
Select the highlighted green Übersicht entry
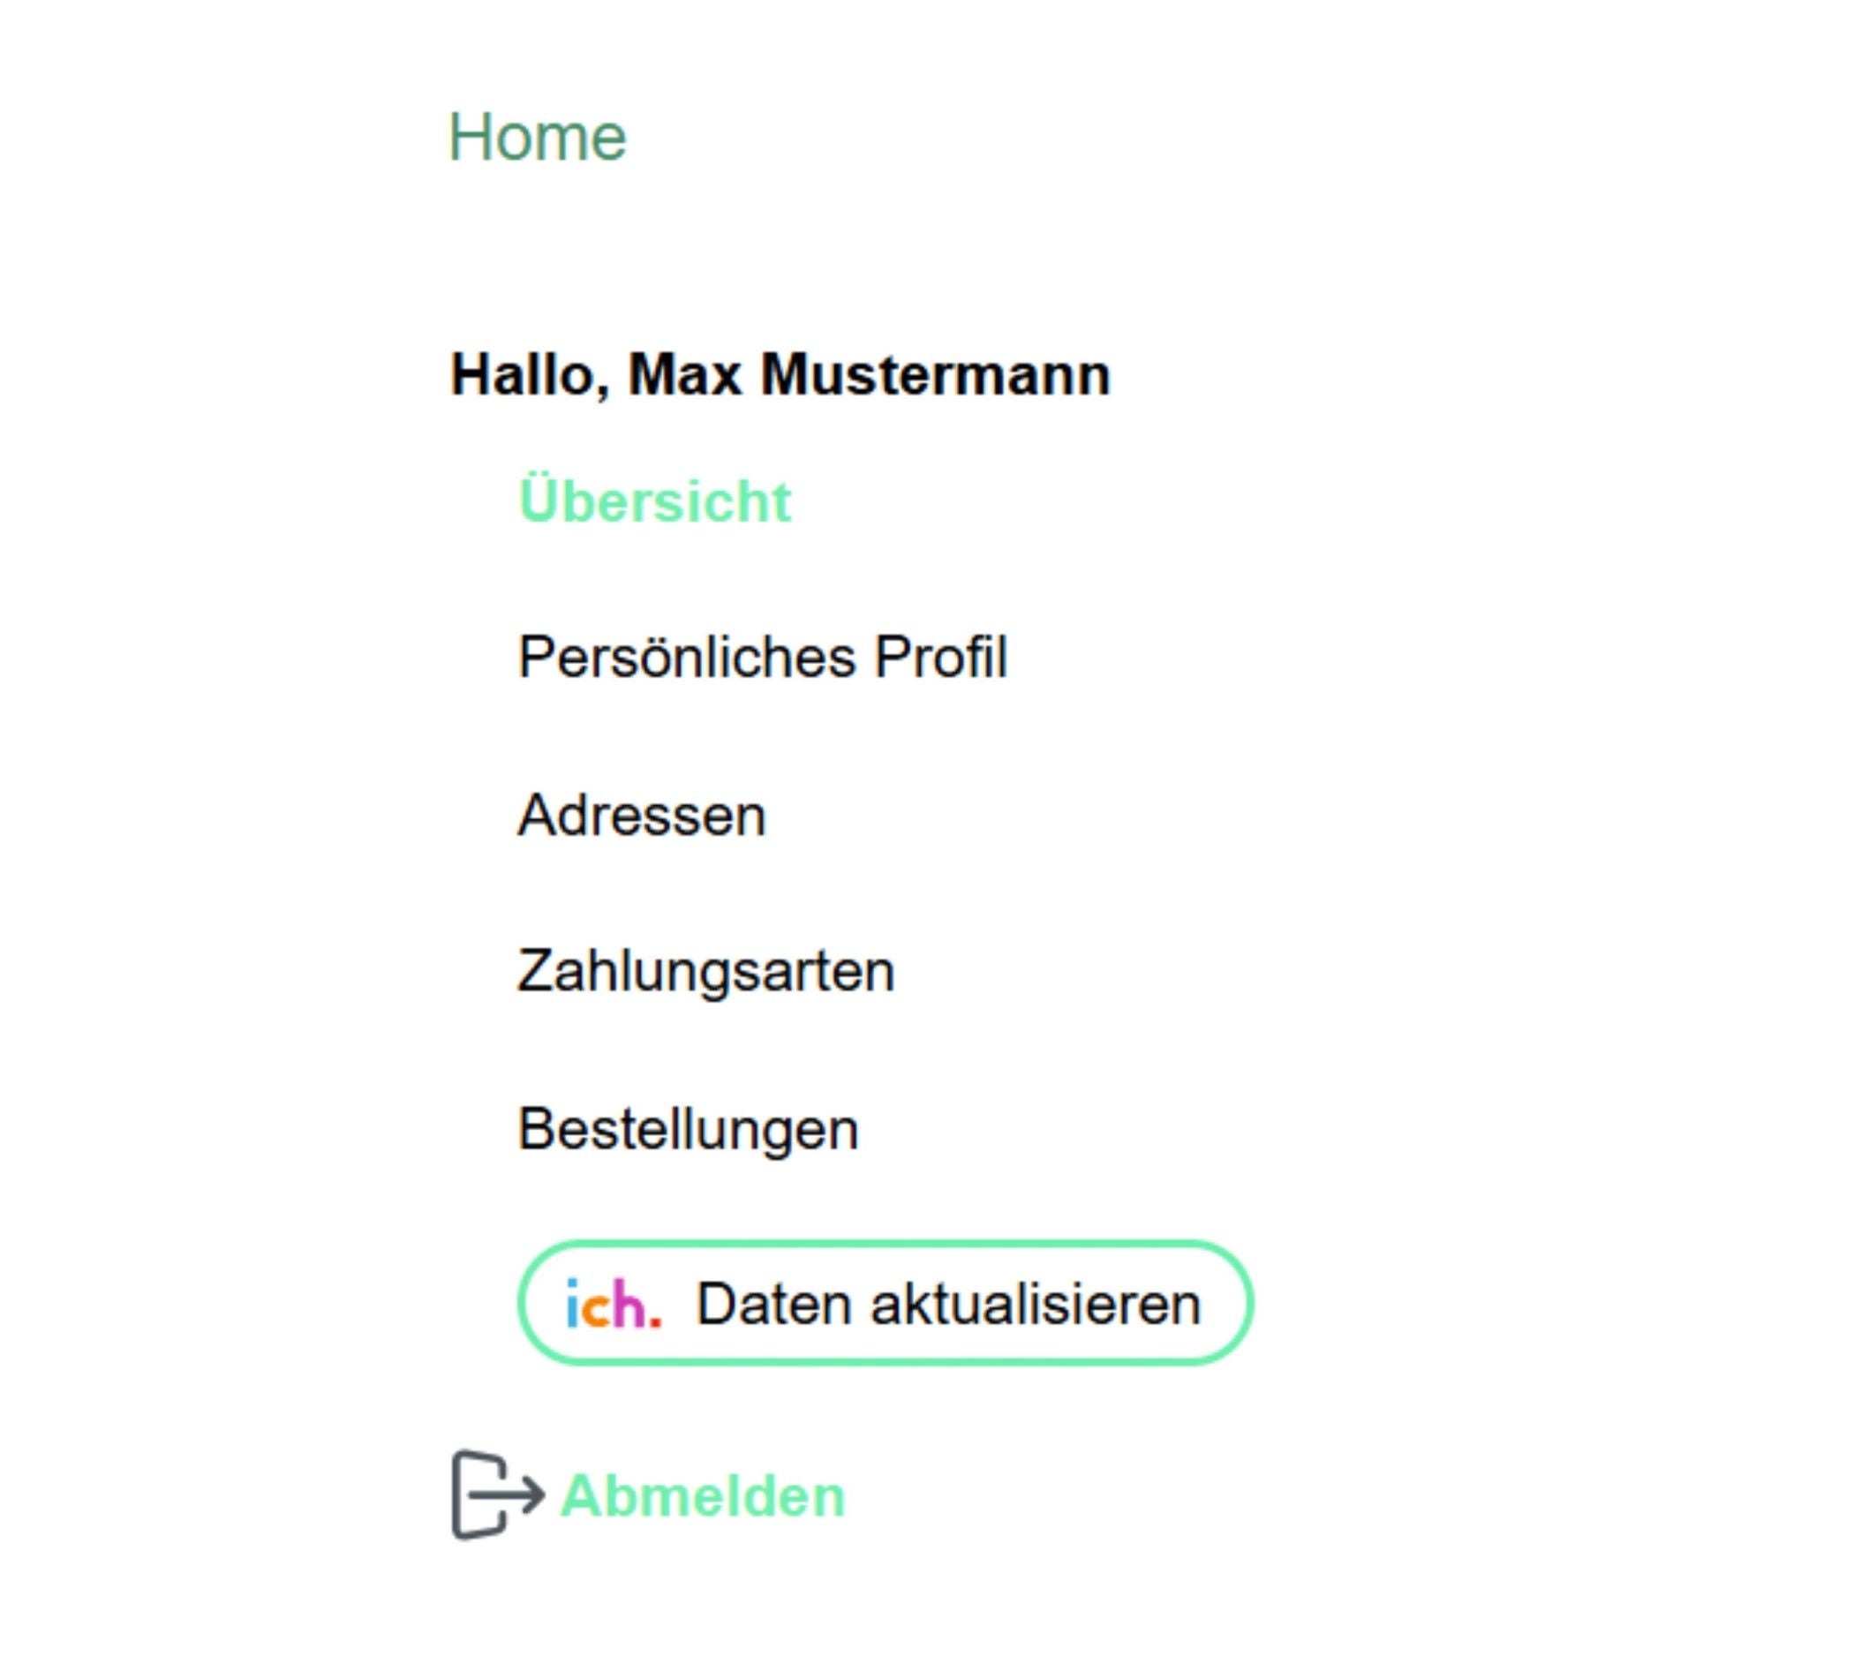coord(654,501)
